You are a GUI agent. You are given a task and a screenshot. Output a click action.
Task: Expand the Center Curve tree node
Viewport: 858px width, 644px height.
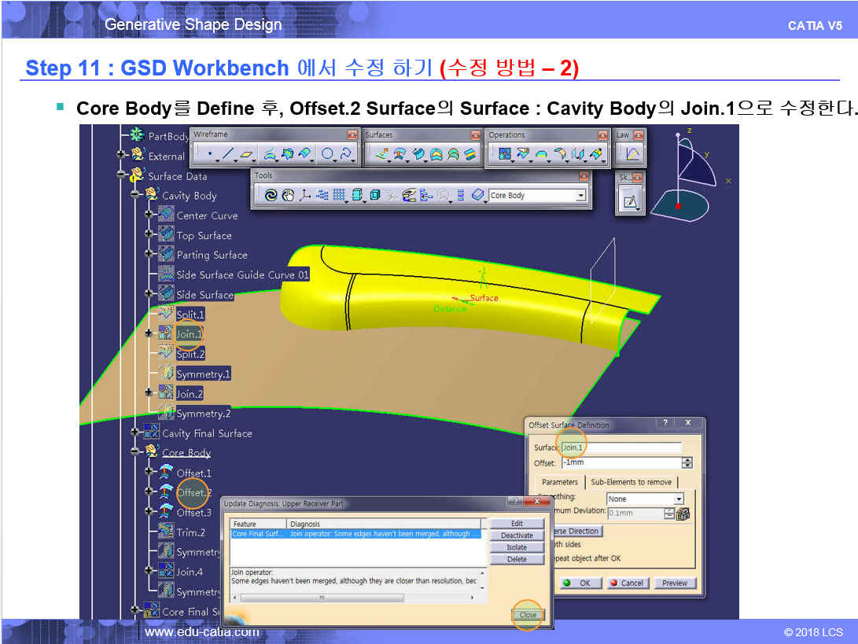(x=149, y=215)
